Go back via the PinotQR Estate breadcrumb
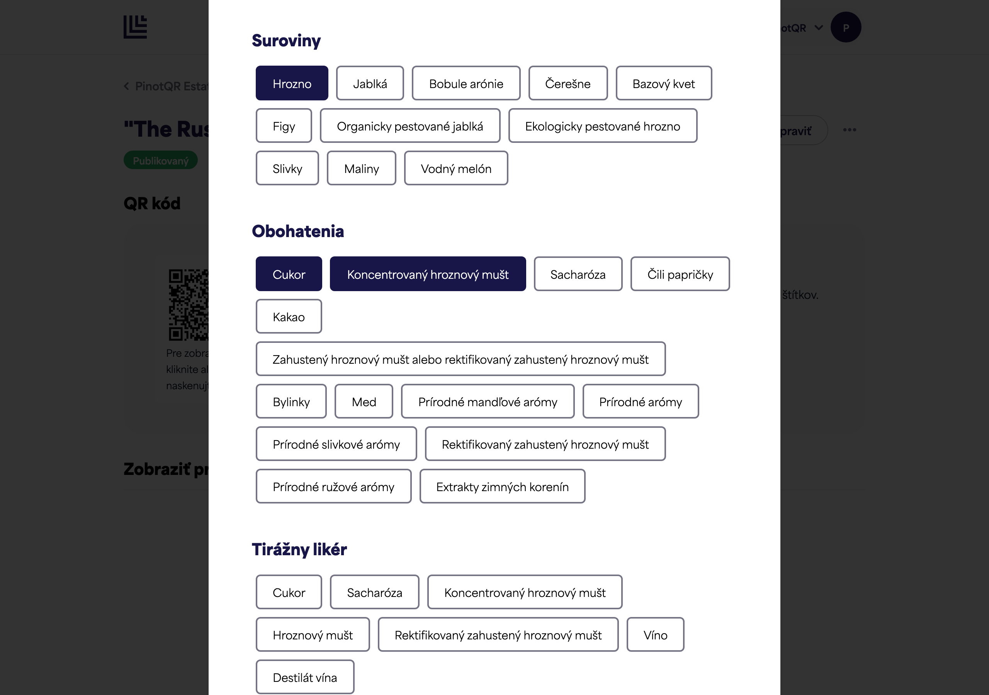This screenshot has height=695, width=989. click(x=166, y=86)
